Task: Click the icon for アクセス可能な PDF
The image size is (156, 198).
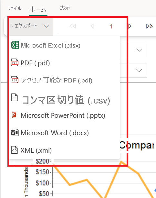Action: [15, 80]
